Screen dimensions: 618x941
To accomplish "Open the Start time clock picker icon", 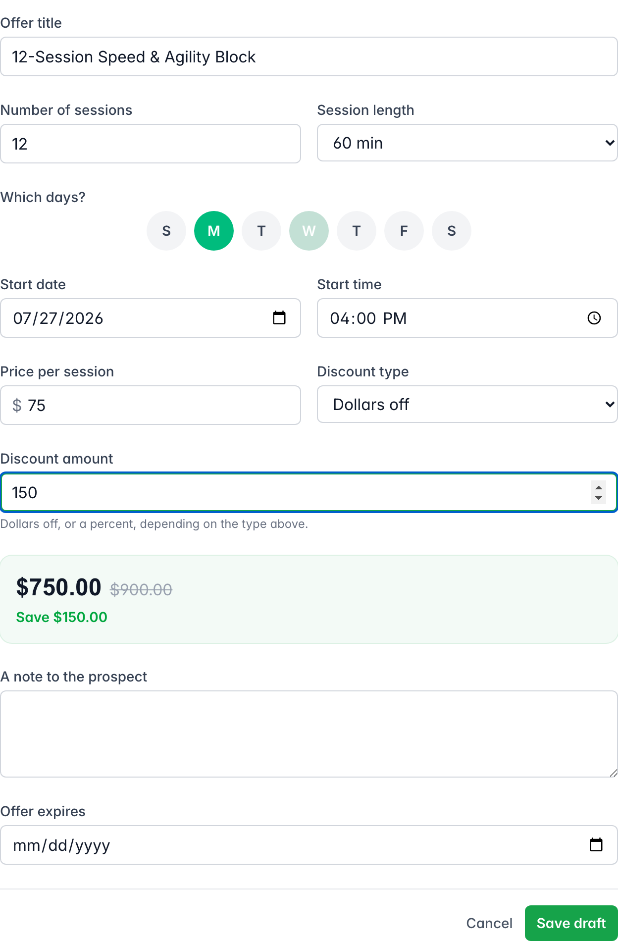I will point(594,318).
